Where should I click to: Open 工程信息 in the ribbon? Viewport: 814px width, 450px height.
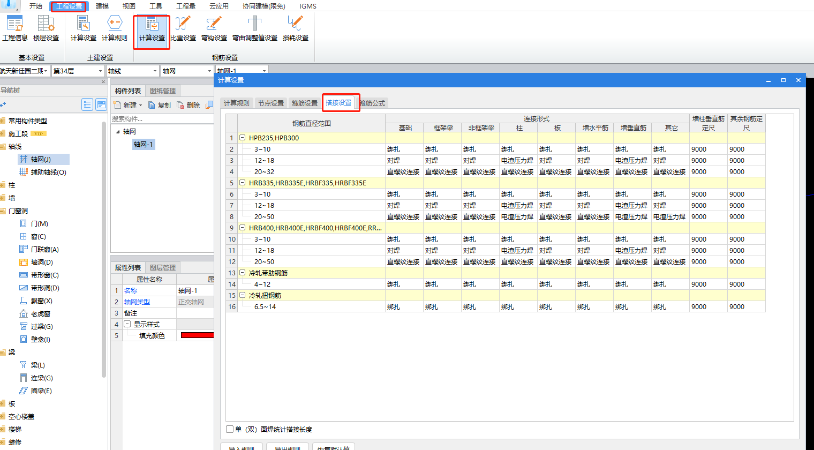click(x=15, y=28)
